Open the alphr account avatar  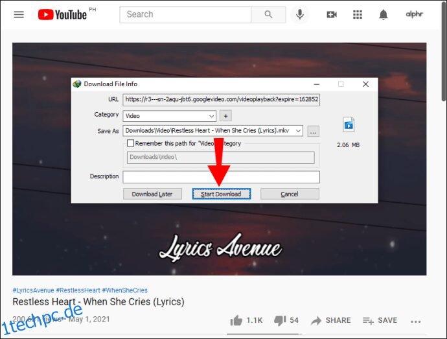click(414, 14)
